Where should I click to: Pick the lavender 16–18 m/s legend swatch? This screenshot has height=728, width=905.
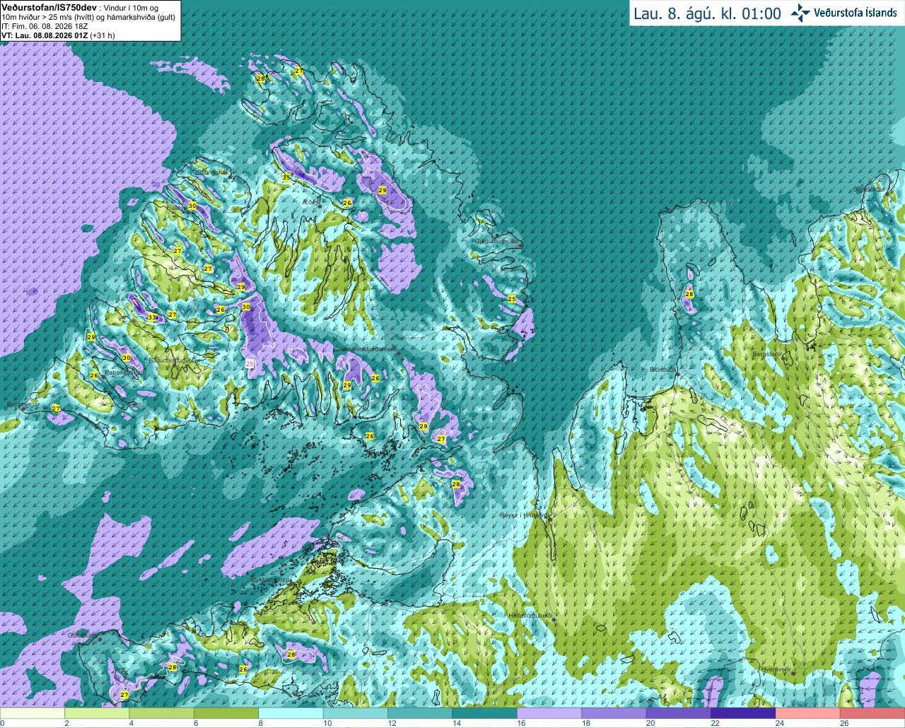(x=549, y=713)
